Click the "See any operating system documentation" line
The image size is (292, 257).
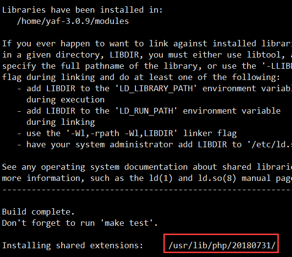(147, 167)
